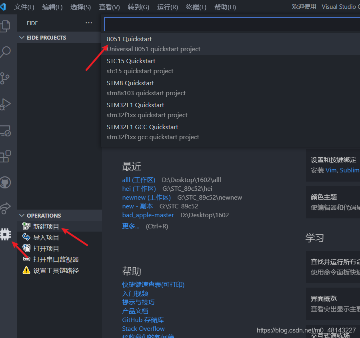Select STC15 Quickstart template
Viewport: 360px width, 338px height.
pos(230,66)
